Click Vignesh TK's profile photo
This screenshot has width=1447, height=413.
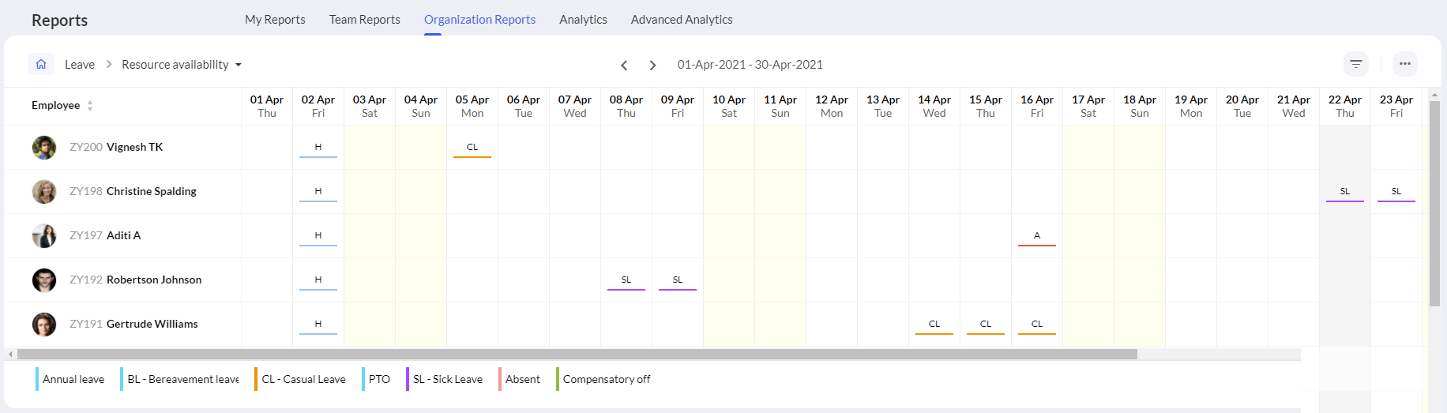point(44,148)
